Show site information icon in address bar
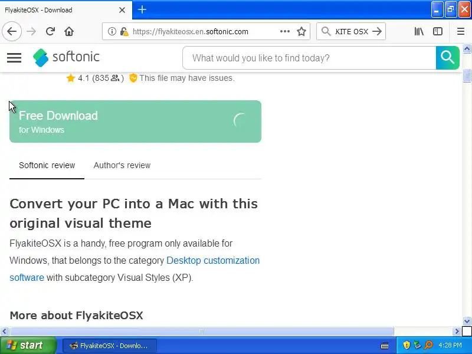This screenshot has height=354, width=472. coord(112,31)
